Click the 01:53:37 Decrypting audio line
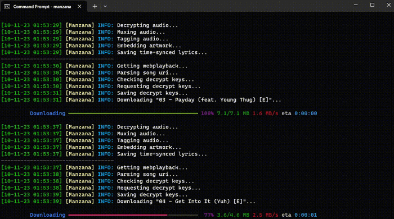Viewport: 394px width, 219px height. click(89, 127)
